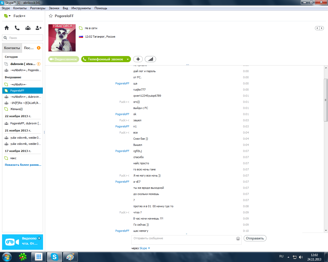
Task: Click the network tray icon
Action: tap(295, 257)
